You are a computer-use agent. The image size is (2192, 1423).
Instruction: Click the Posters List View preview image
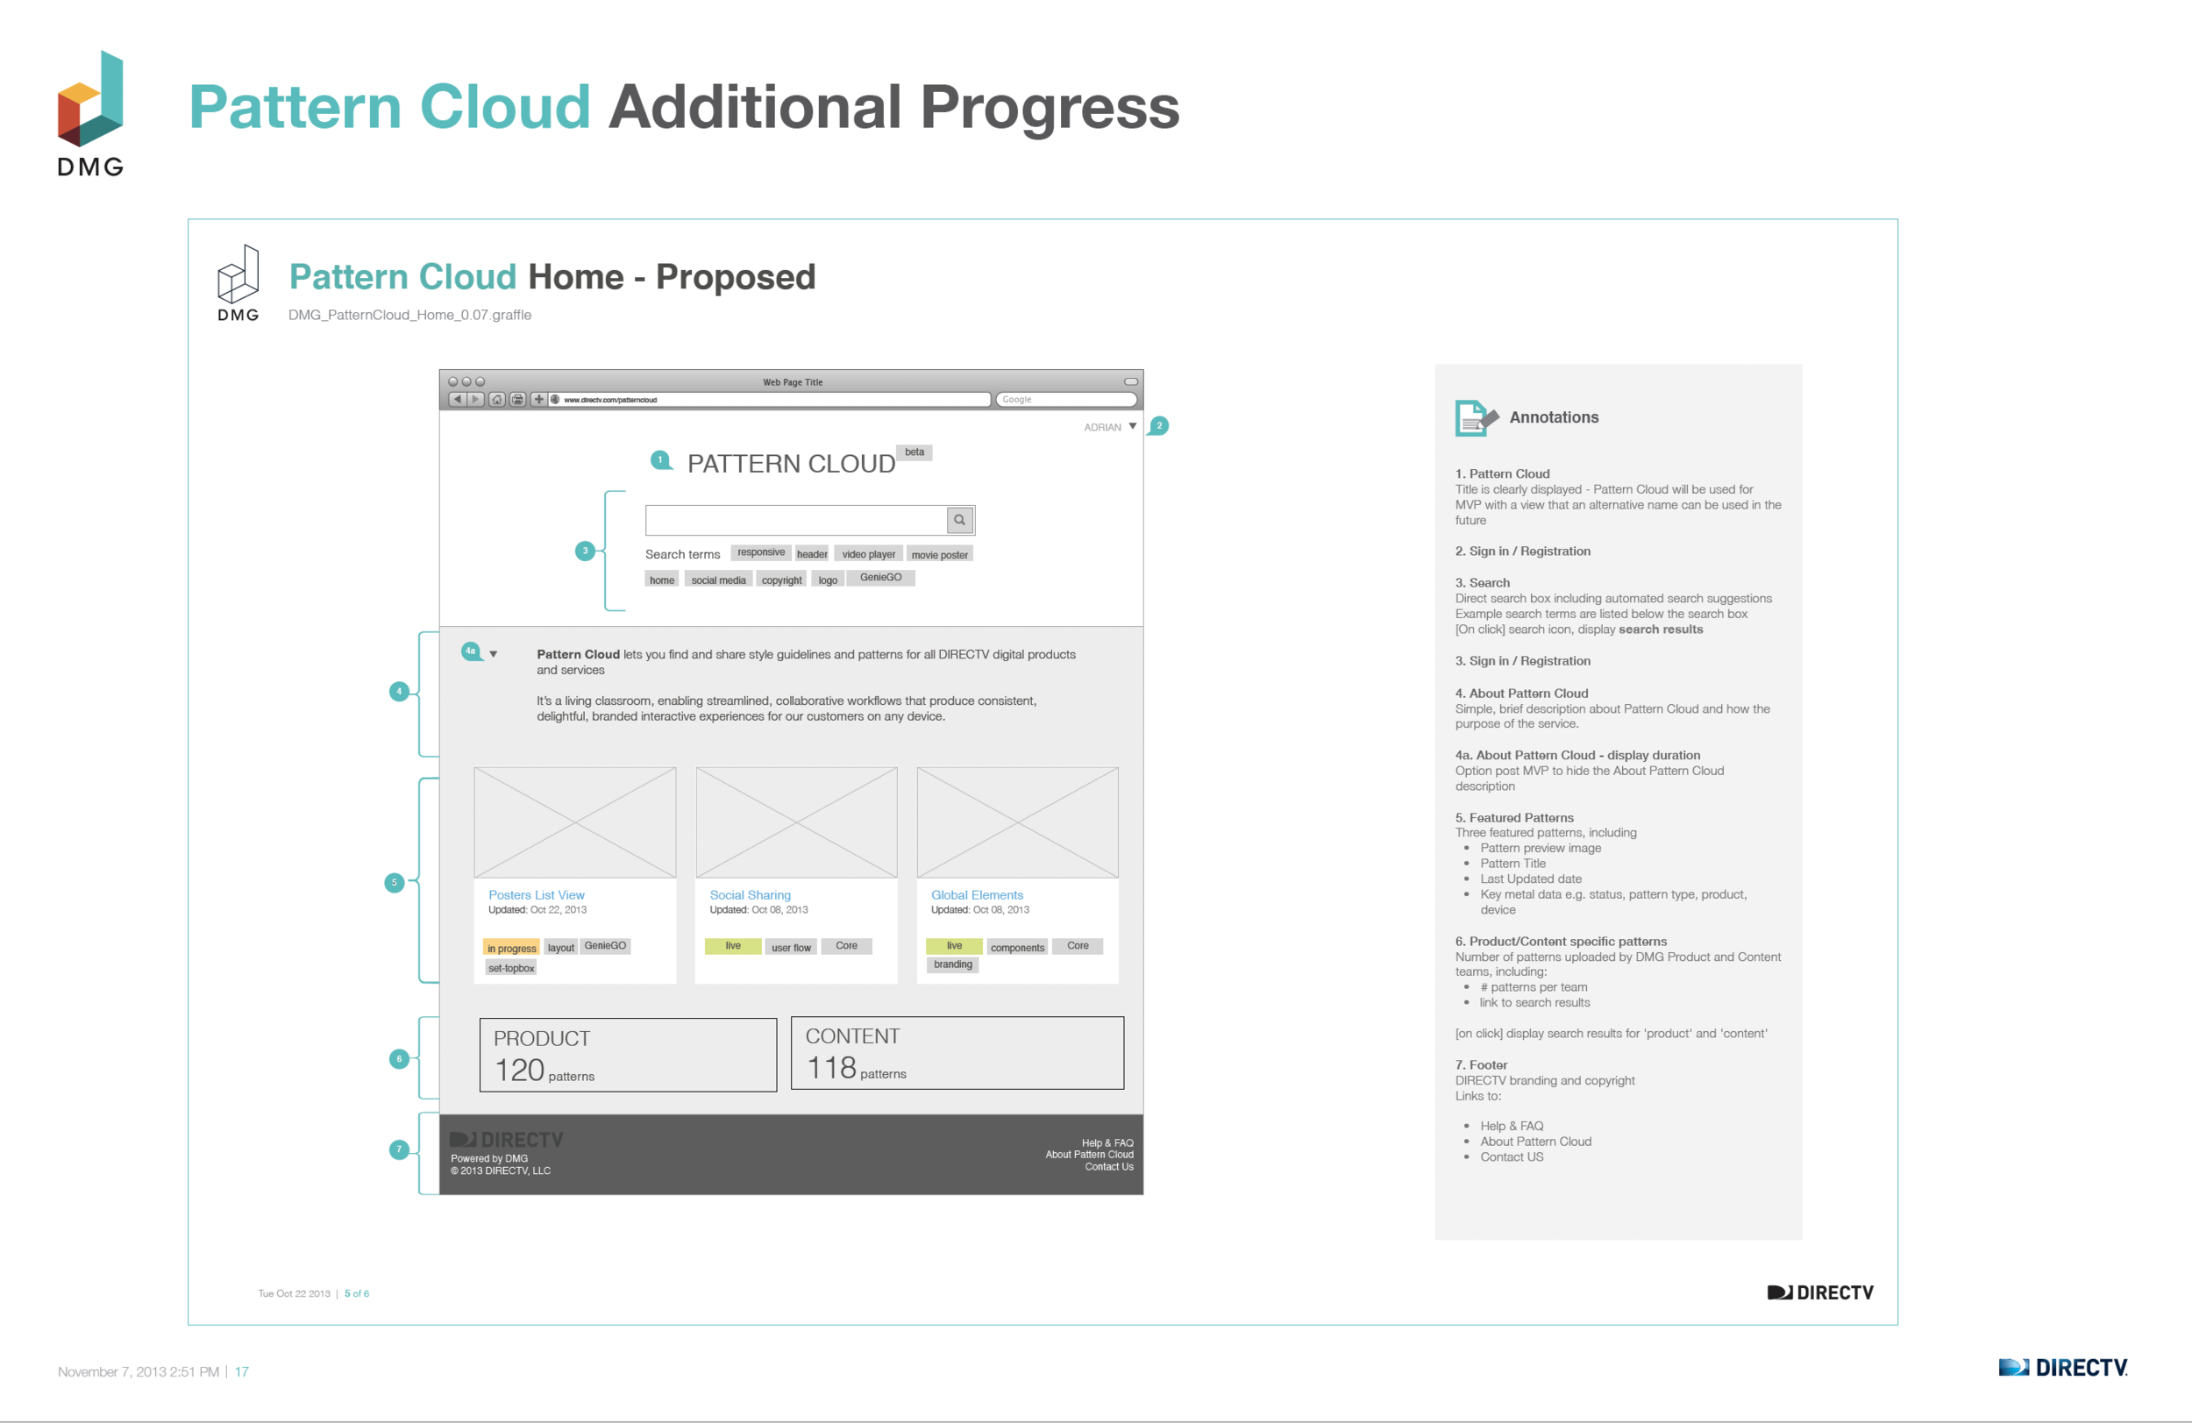(x=574, y=822)
